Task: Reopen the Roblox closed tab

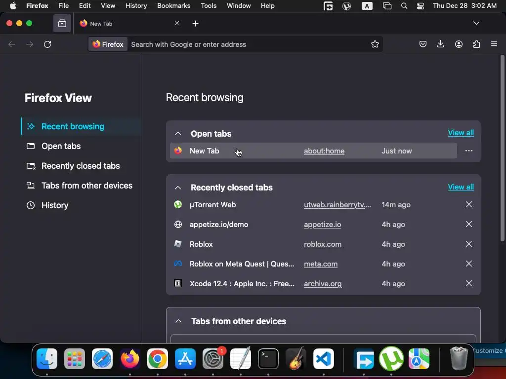Action: point(201,244)
